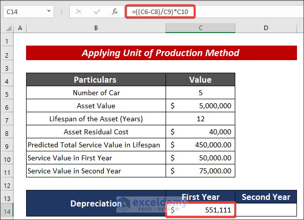304x220 pixels.
Task: Select the cell showing $ 75,000.00
Action: click(200, 171)
